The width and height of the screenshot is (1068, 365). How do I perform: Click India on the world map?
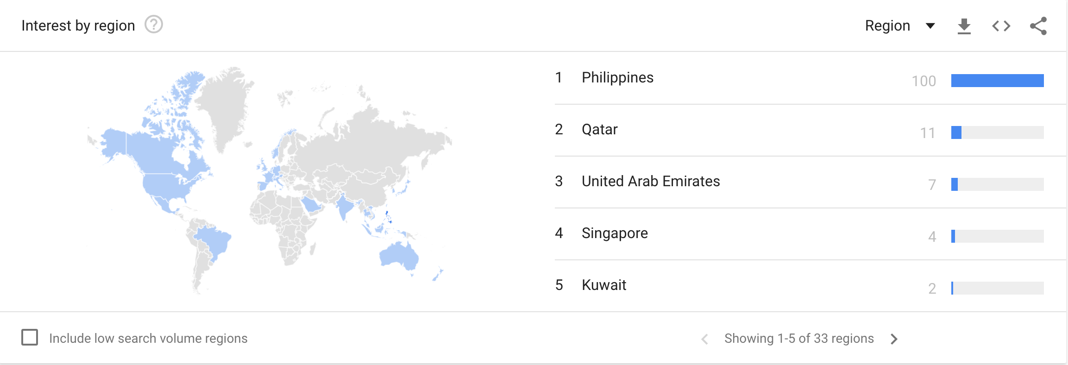[x=344, y=207]
